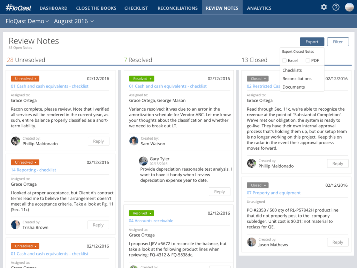The width and height of the screenshot is (357, 268).
Task: Open the help question mark icon
Action: (336, 7)
